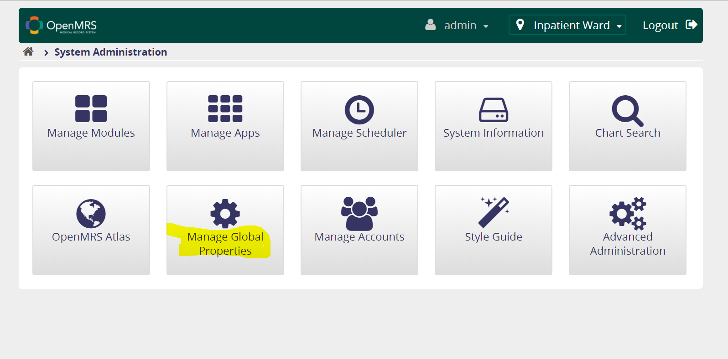Viewport: 728px width, 359px height.
Task: Click the admin user icon
Action: 430,25
